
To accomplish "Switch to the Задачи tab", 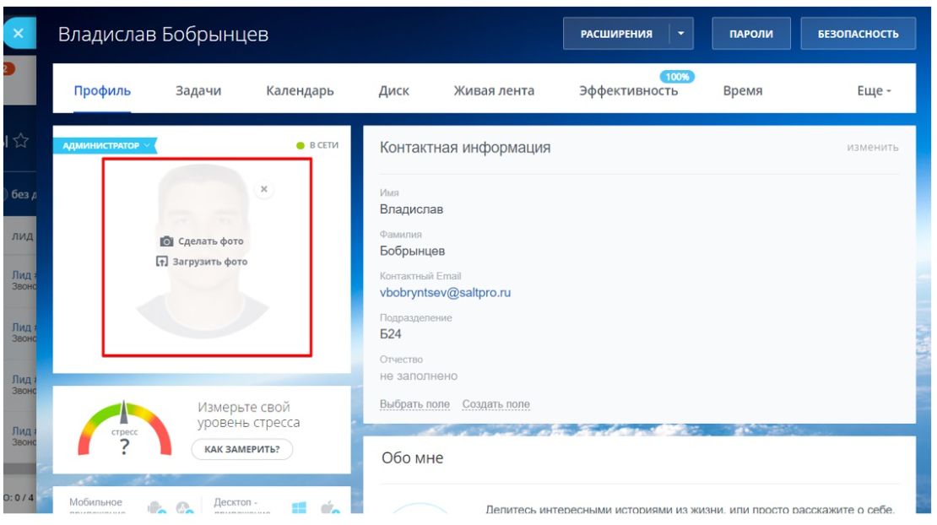I will pyautogui.click(x=198, y=91).
